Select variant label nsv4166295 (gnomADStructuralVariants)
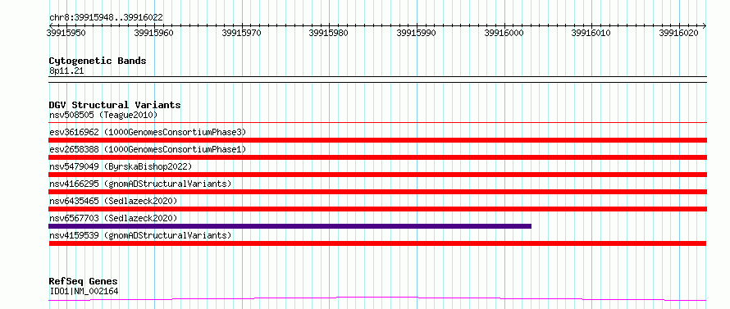This screenshot has height=309, width=730. coord(140,184)
